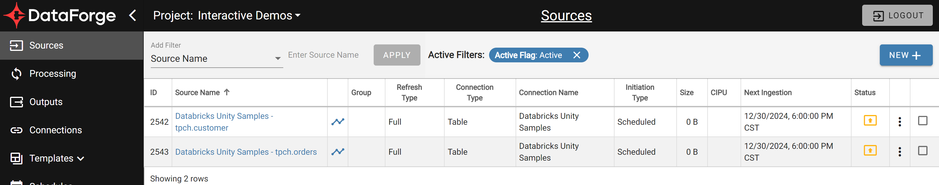Apply the filter with APPLY button
The height and width of the screenshot is (185, 939).
397,55
